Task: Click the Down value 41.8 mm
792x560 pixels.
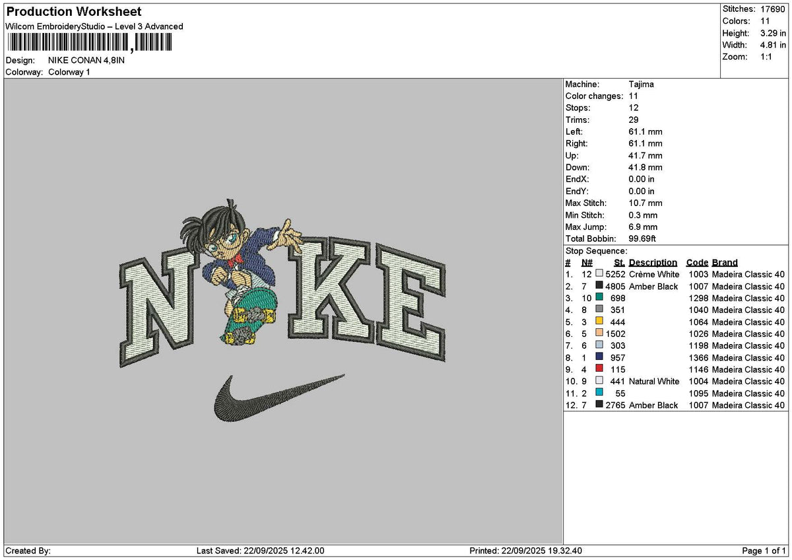Action: [645, 168]
